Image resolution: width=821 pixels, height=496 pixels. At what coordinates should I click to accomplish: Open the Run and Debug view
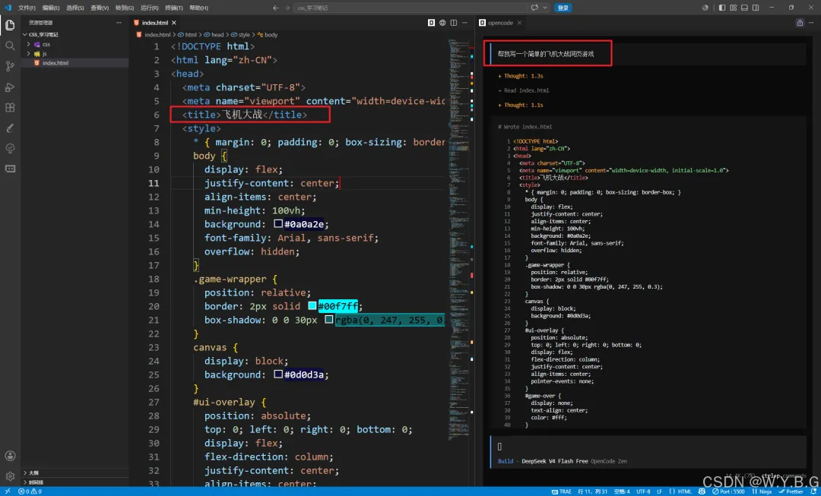(10, 87)
